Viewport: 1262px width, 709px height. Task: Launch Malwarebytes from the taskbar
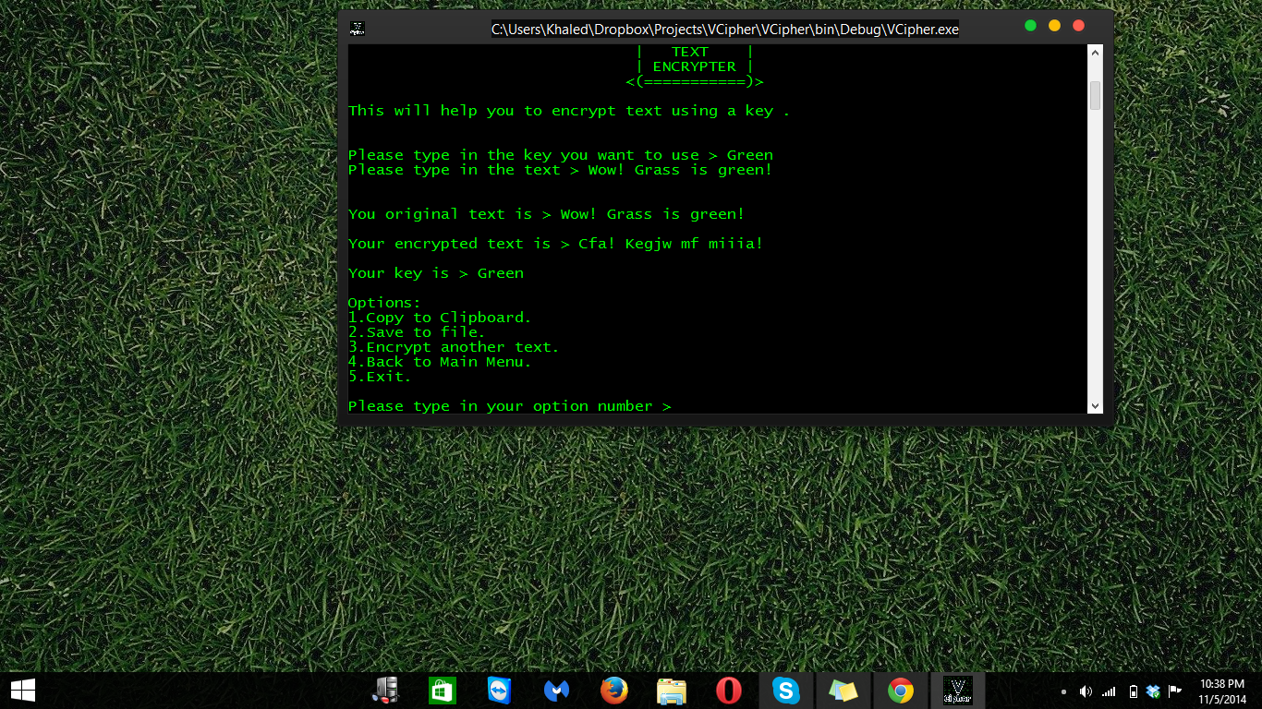click(557, 690)
